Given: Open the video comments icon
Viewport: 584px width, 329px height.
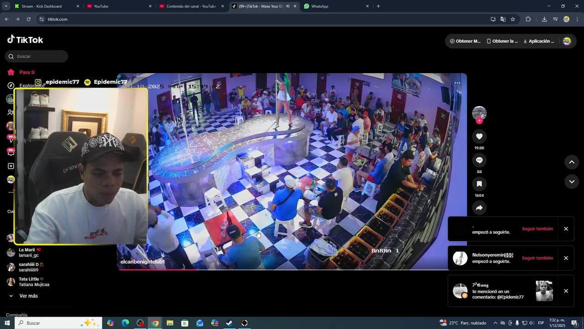Looking at the screenshot, I should (x=479, y=160).
